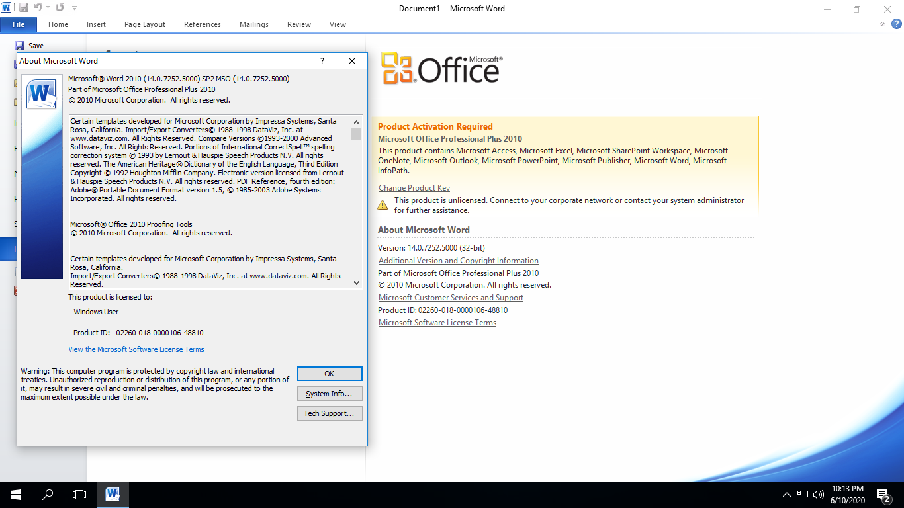Click the Change Product Key link
This screenshot has width=904, height=508.
pos(414,188)
